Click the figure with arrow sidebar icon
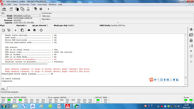194x109 pixels. tap(191, 46)
